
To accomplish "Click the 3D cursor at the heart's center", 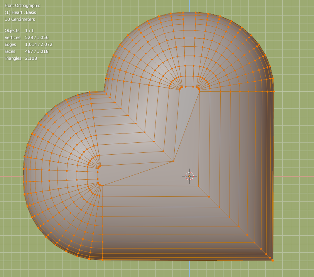I will 189,176.
